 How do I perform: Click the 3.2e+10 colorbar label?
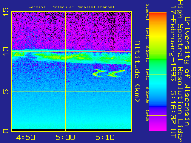point(147,54)
